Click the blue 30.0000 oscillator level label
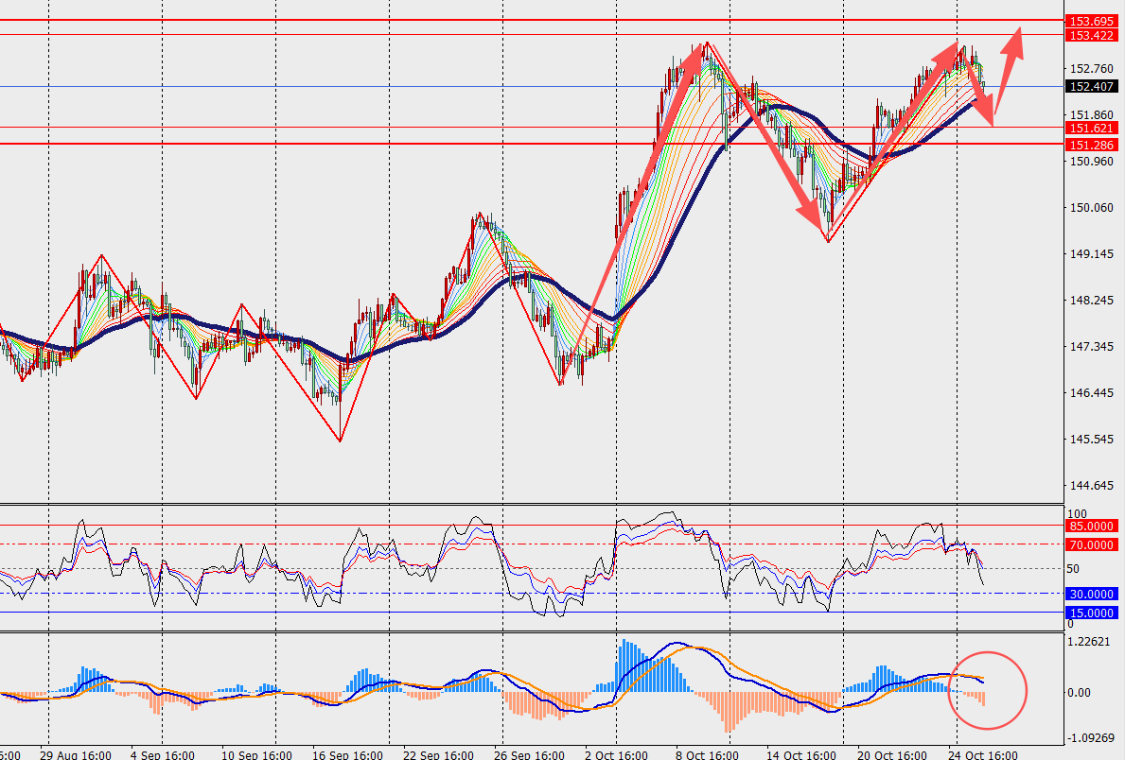Screen dimensions: 1125x760 [x=1093, y=594]
